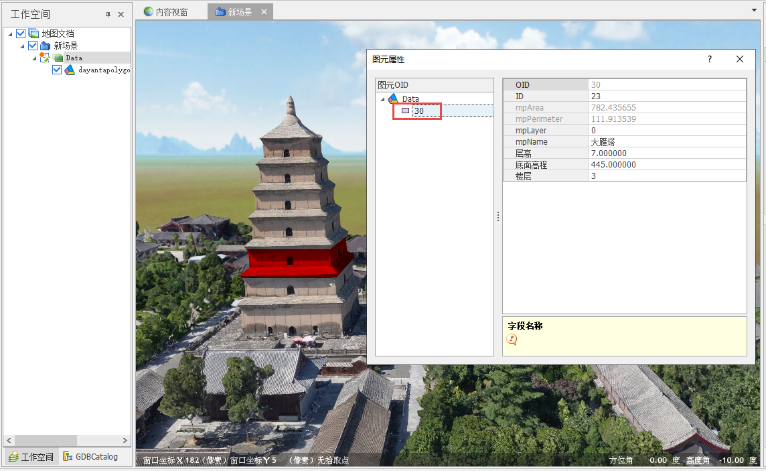766x471 pixels.
Task: Collapse Data node in 图元OID tree
Action: tap(382, 99)
